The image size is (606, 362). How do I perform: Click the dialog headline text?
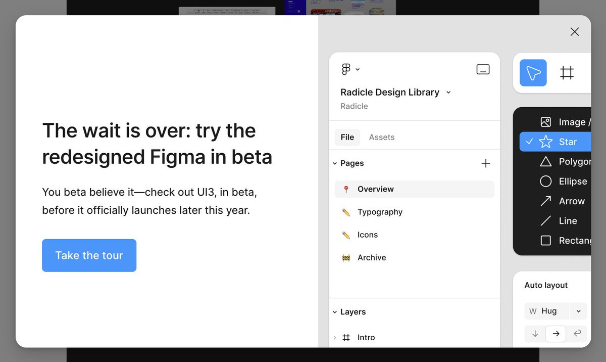pos(157,144)
